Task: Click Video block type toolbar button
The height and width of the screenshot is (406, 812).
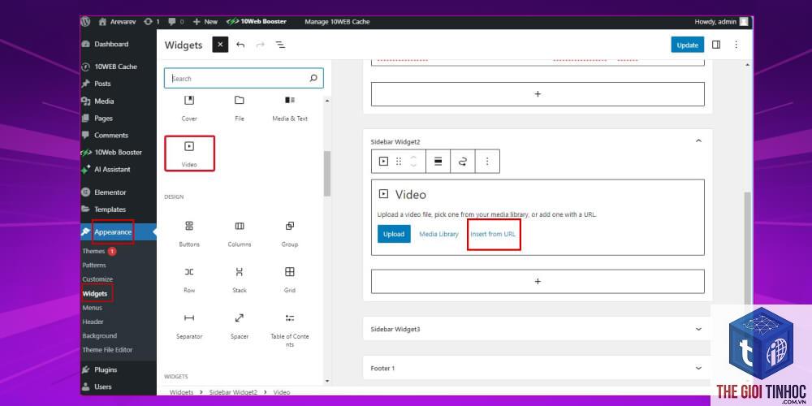Action: (x=383, y=162)
